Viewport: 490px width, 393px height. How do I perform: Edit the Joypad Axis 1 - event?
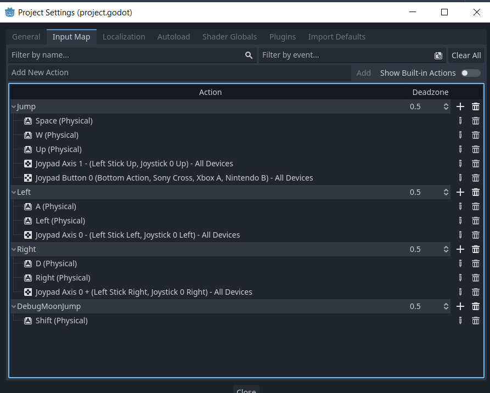460,164
